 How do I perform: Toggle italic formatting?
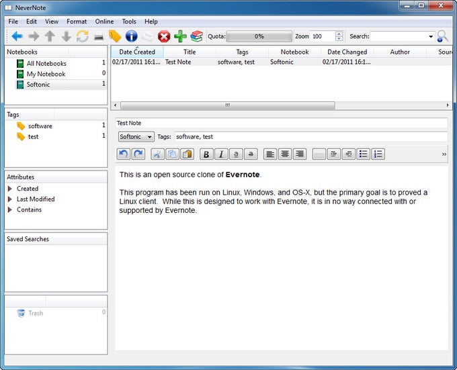click(x=221, y=154)
